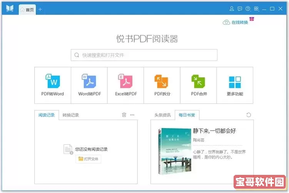
Task: Switch to the 首页 home tab
Action: tap(27, 10)
